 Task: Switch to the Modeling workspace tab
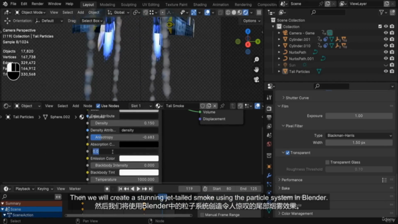click(107, 4)
